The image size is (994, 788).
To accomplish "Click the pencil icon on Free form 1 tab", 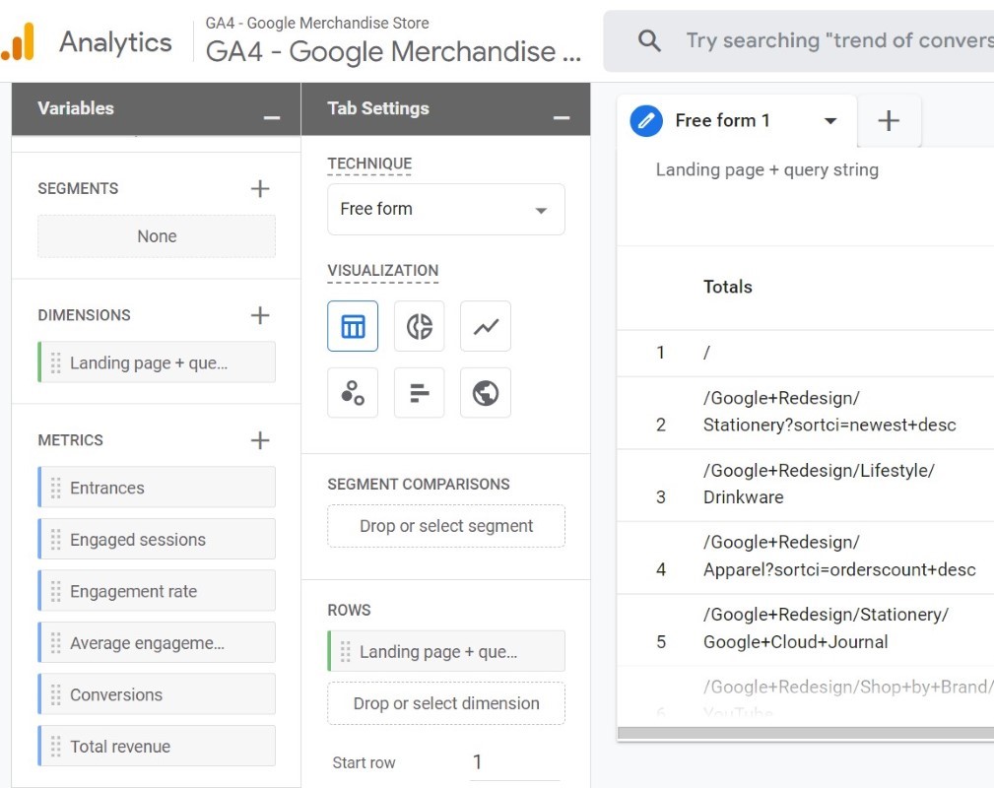I will [x=646, y=120].
